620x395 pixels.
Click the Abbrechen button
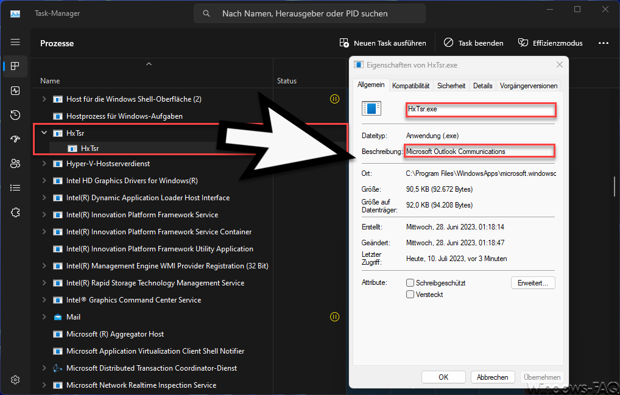492,377
